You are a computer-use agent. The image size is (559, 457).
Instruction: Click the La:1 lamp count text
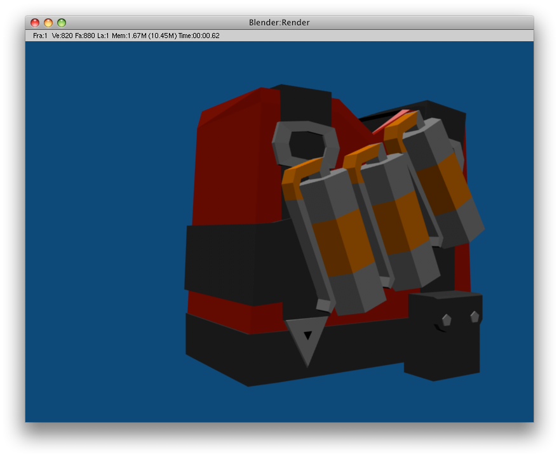(104, 36)
